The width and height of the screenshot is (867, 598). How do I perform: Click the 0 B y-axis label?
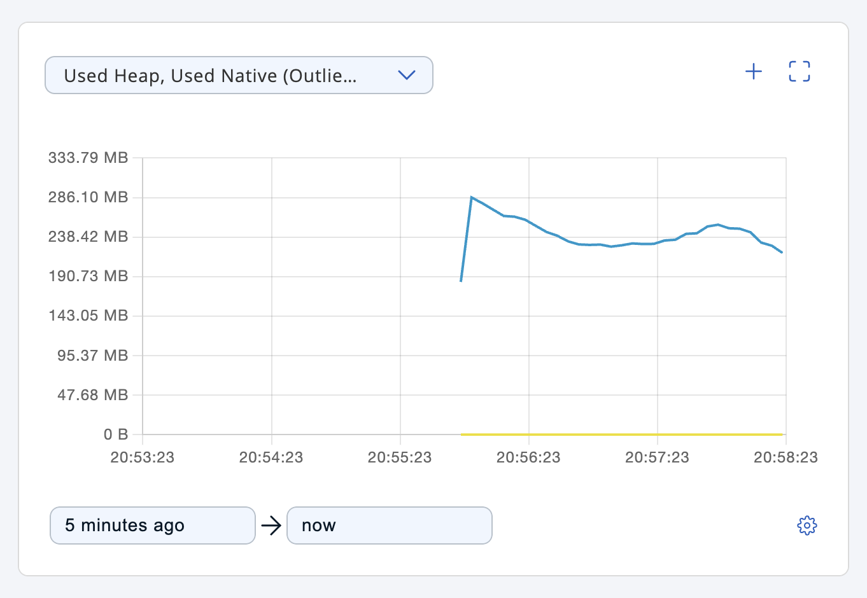pyautogui.click(x=116, y=435)
